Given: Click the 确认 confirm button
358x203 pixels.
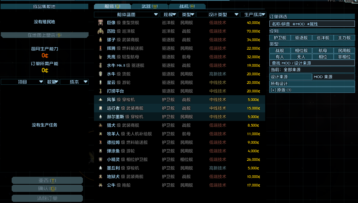Looking at the screenshot, I should pos(47,188).
